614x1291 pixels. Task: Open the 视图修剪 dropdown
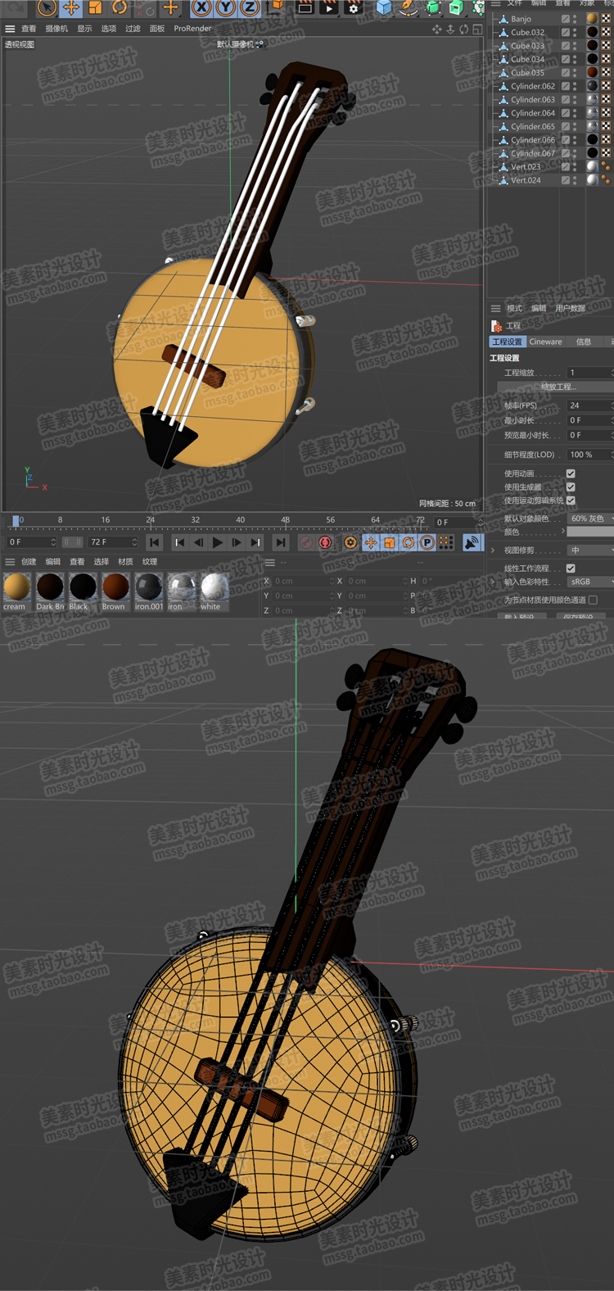(x=590, y=550)
